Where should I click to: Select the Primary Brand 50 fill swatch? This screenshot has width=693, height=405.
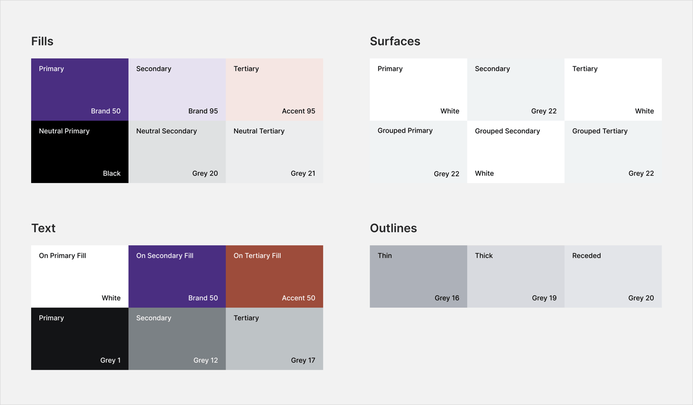coord(80,90)
